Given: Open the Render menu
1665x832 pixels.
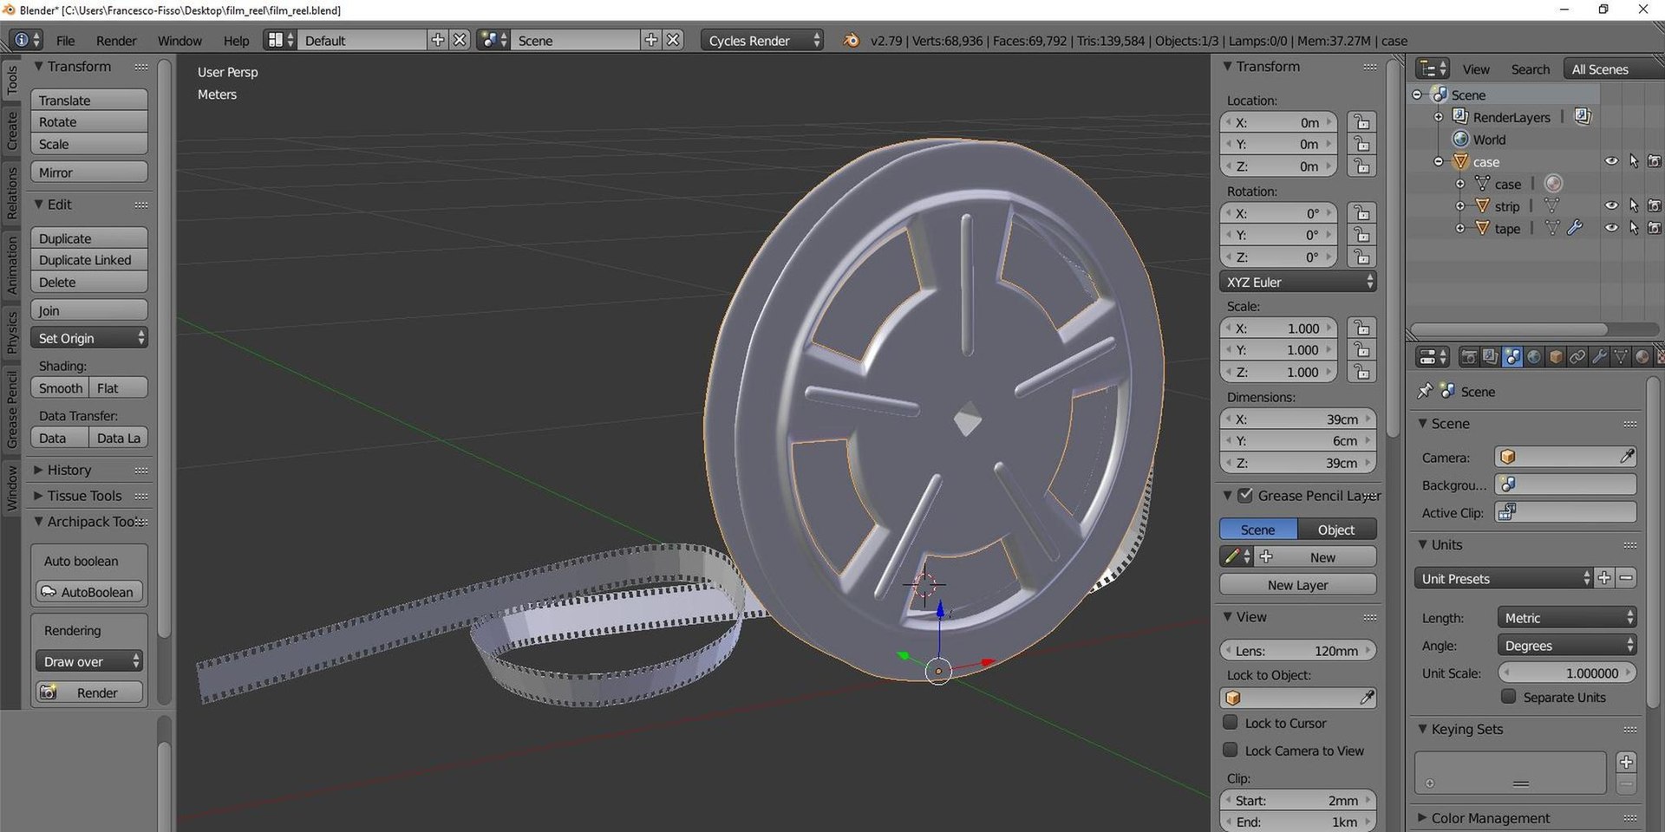Looking at the screenshot, I should coord(116,40).
